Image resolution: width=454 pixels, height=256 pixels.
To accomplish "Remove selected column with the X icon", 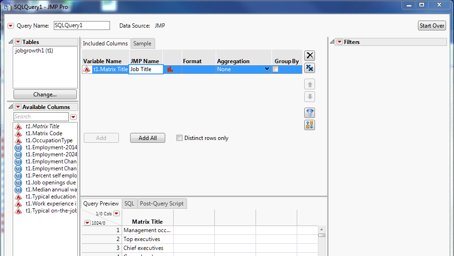I will [309, 55].
